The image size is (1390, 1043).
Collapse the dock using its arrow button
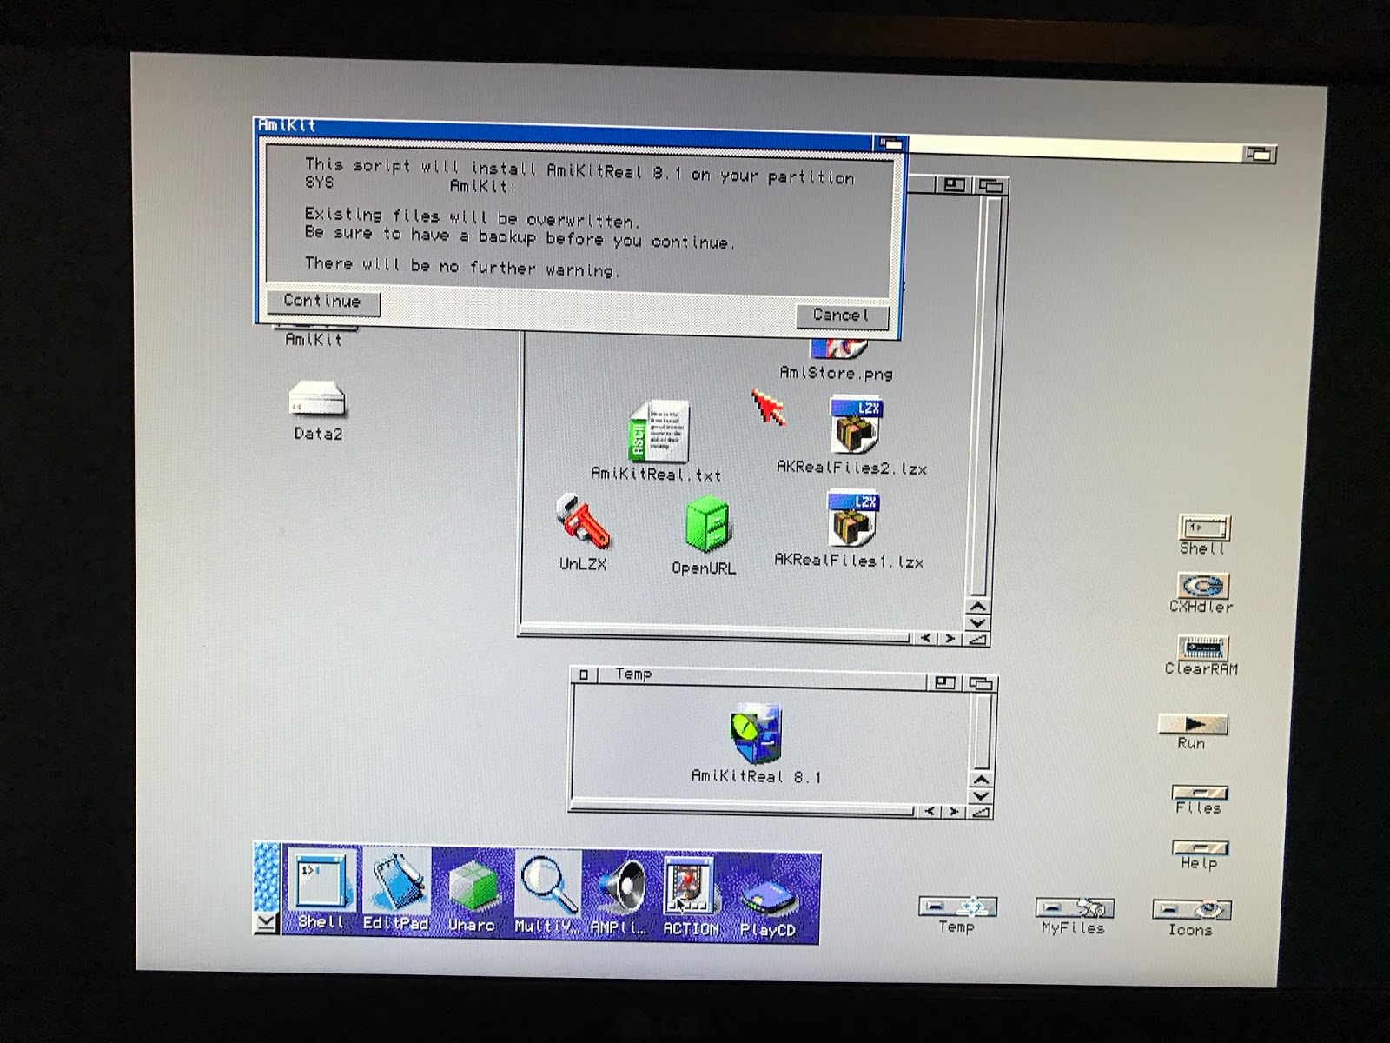[266, 923]
